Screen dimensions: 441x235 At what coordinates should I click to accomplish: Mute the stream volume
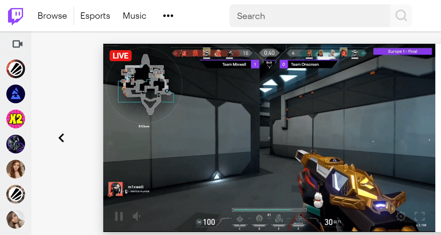tap(137, 216)
